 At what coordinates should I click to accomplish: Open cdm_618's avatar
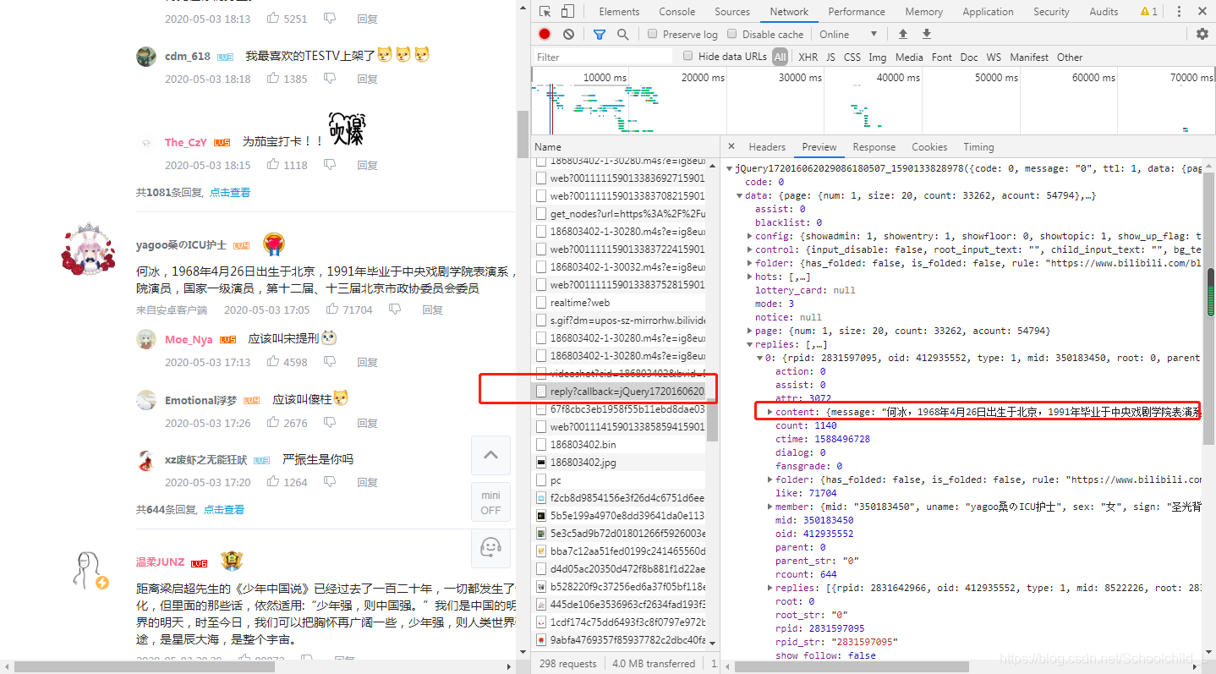[x=146, y=56]
